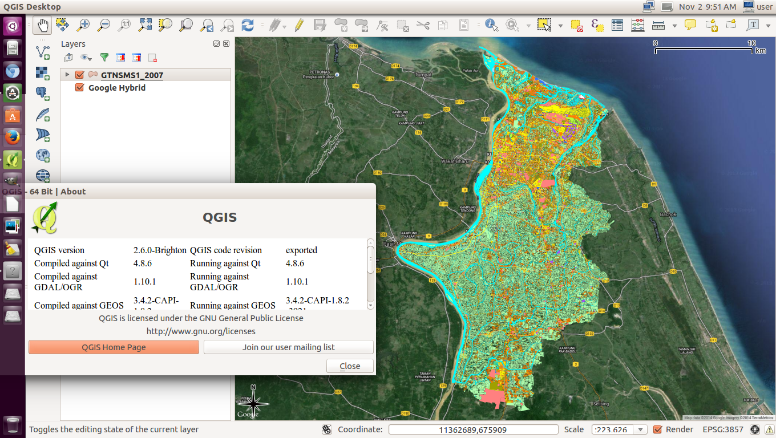Uncheck the GTNSMS1_2007 layer visibility
776x438 pixels.
pos(79,74)
